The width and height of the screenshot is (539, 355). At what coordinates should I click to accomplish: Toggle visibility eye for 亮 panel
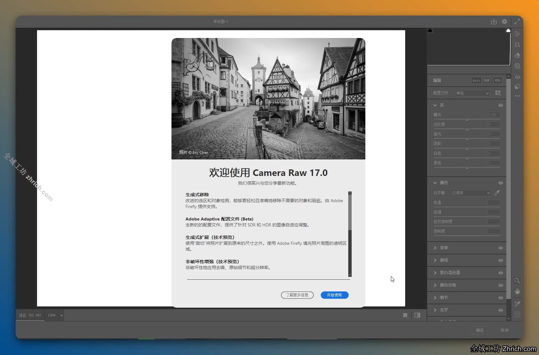500,105
